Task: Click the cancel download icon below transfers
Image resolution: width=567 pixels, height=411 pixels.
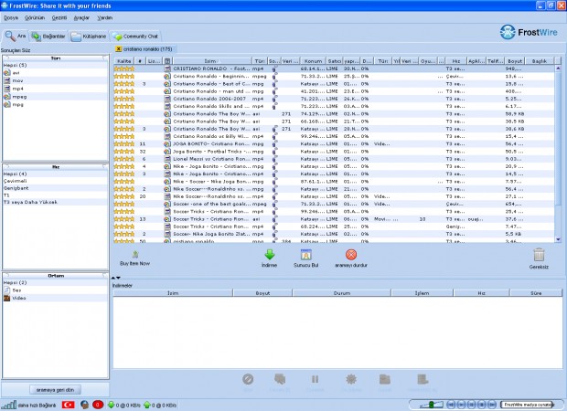Action: (x=248, y=379)
